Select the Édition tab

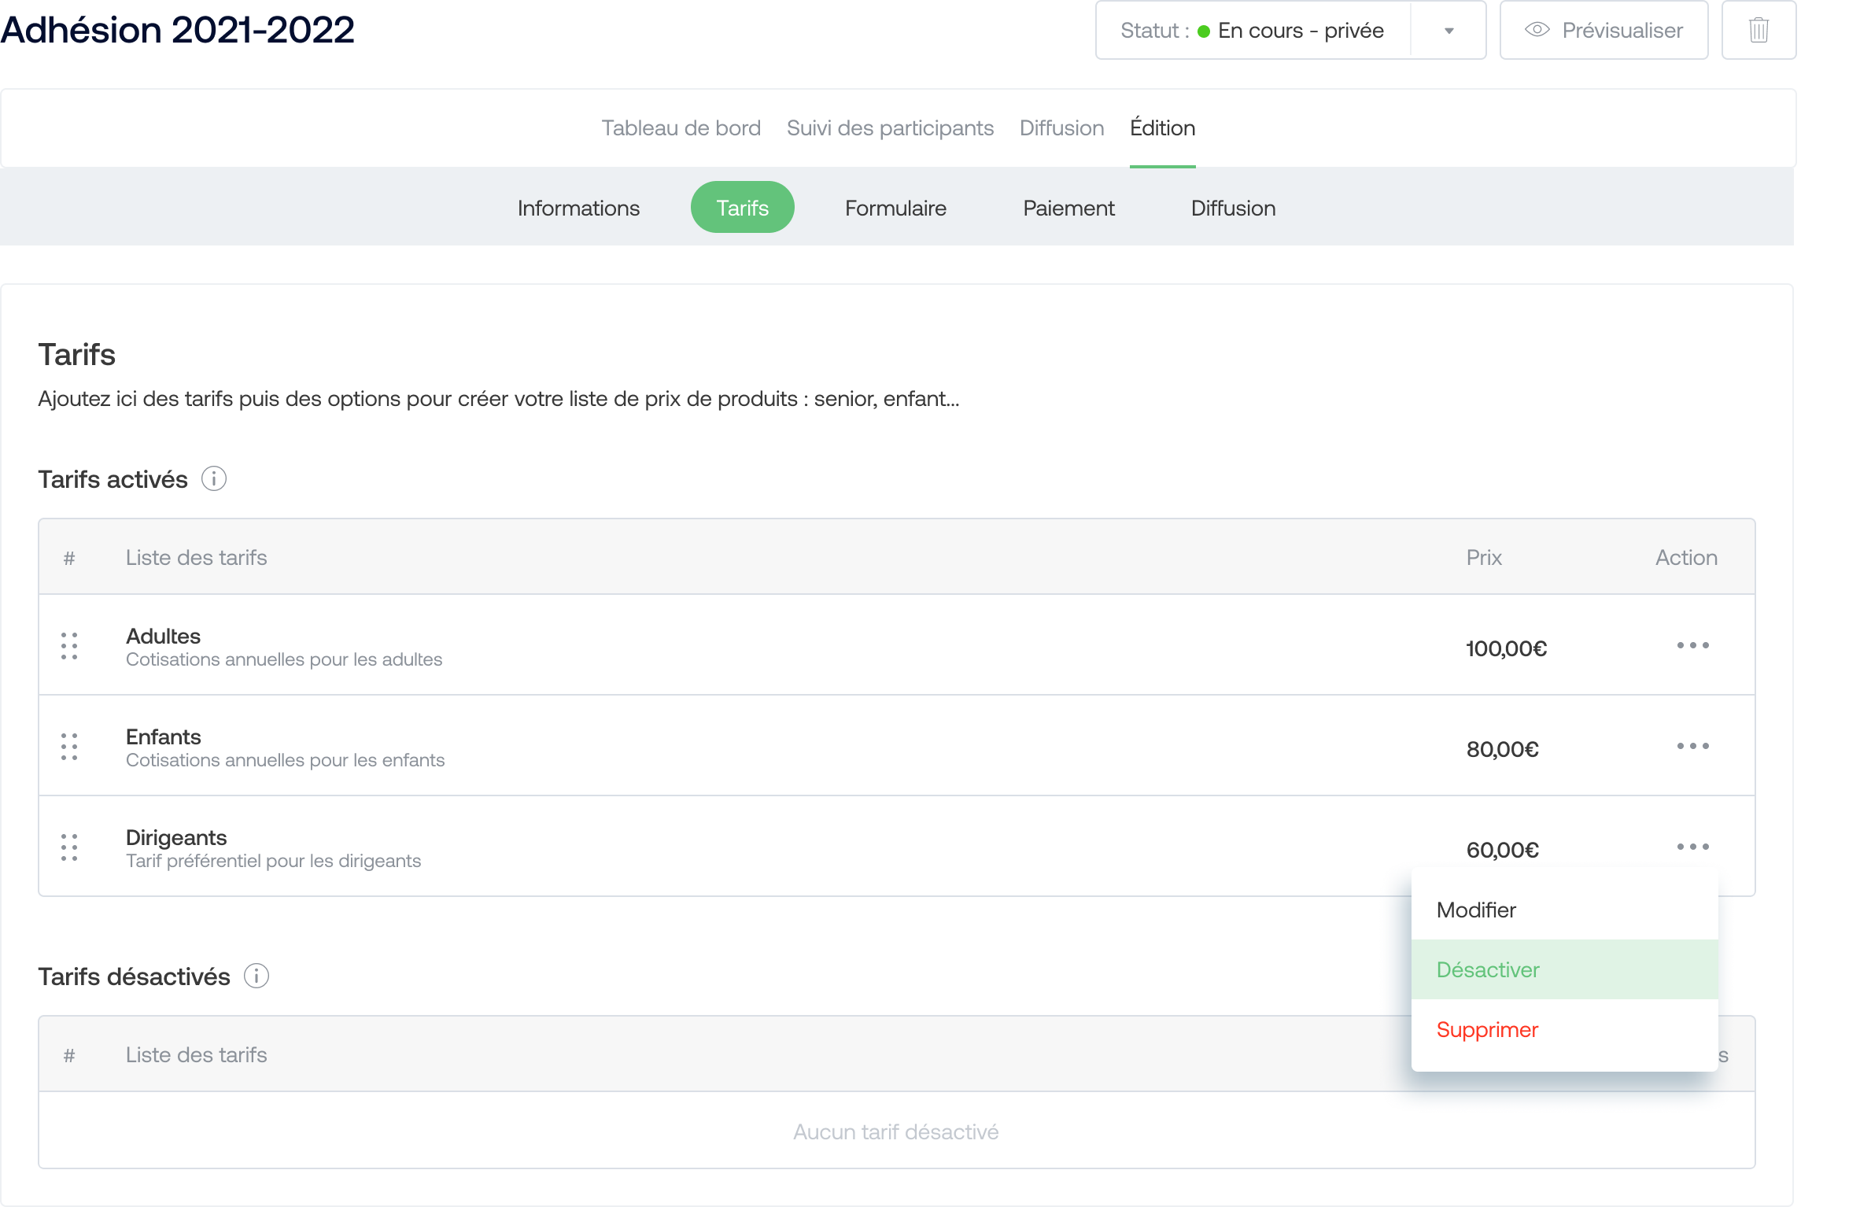(1162, 127)
